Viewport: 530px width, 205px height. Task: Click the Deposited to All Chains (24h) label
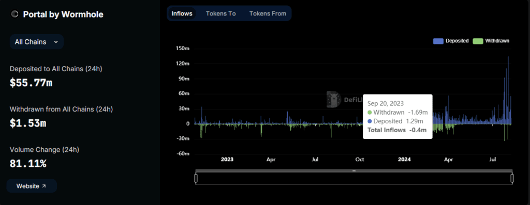[x=56, y=69]
